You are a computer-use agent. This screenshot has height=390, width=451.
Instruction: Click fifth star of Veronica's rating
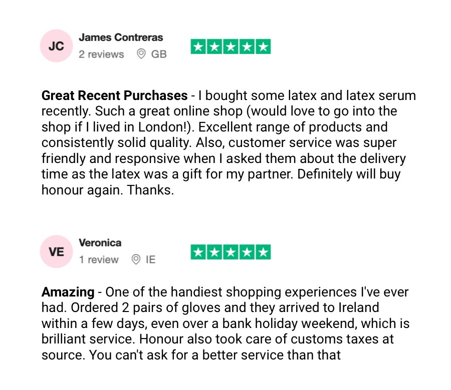[263, 252]
